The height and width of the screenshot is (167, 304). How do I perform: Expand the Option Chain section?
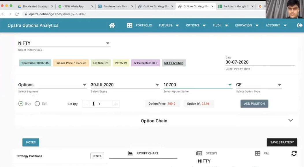tap(290, 121)
